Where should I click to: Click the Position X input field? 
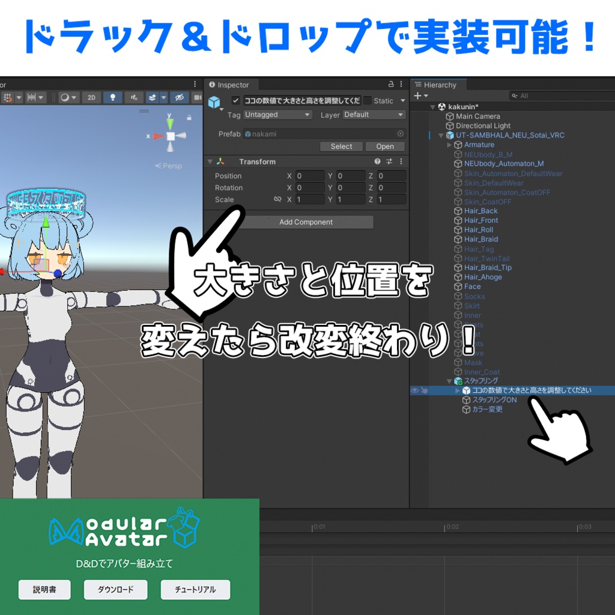point(310,176)
